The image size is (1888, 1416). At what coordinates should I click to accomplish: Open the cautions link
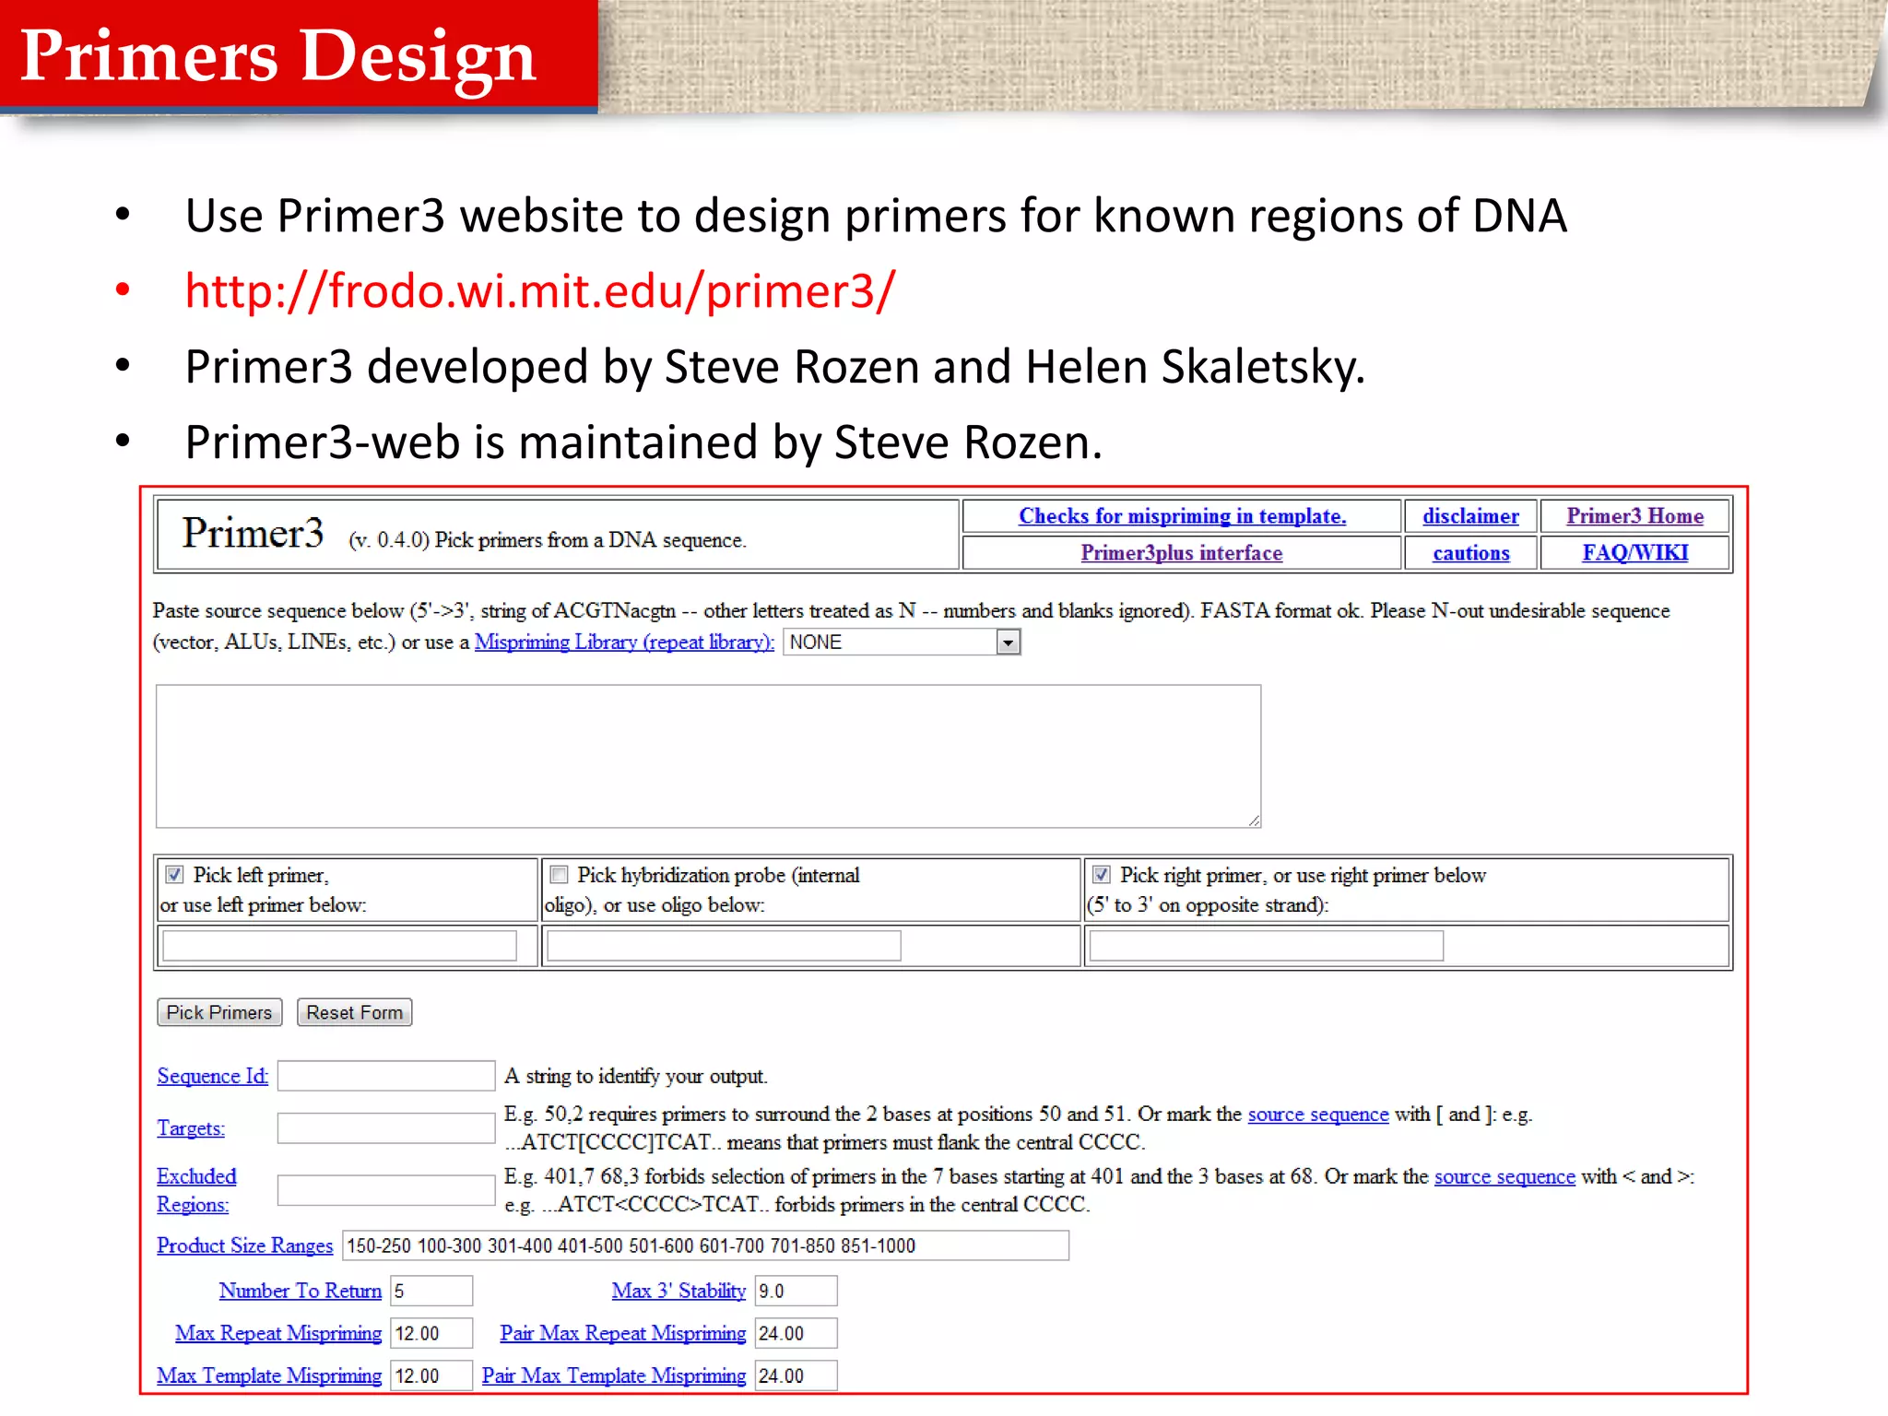(1470, 553)
